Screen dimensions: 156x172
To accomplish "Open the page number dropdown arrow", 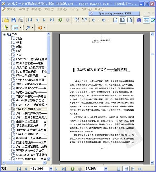I will point(51,169).
